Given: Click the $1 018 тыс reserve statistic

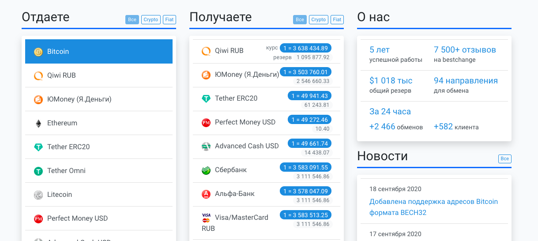Looking at the screenshot, I should coord(391,85).
